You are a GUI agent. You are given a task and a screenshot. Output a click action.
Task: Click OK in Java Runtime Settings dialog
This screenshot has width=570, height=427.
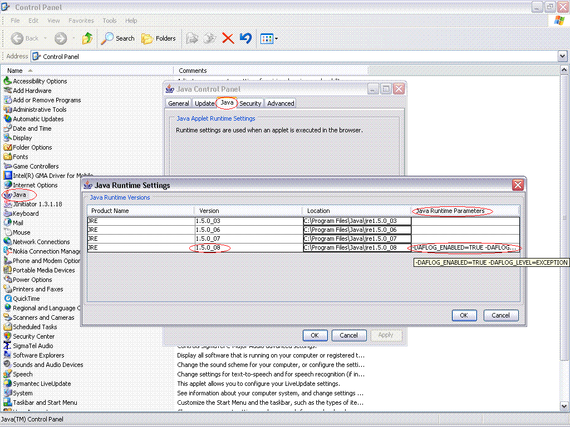464,315
